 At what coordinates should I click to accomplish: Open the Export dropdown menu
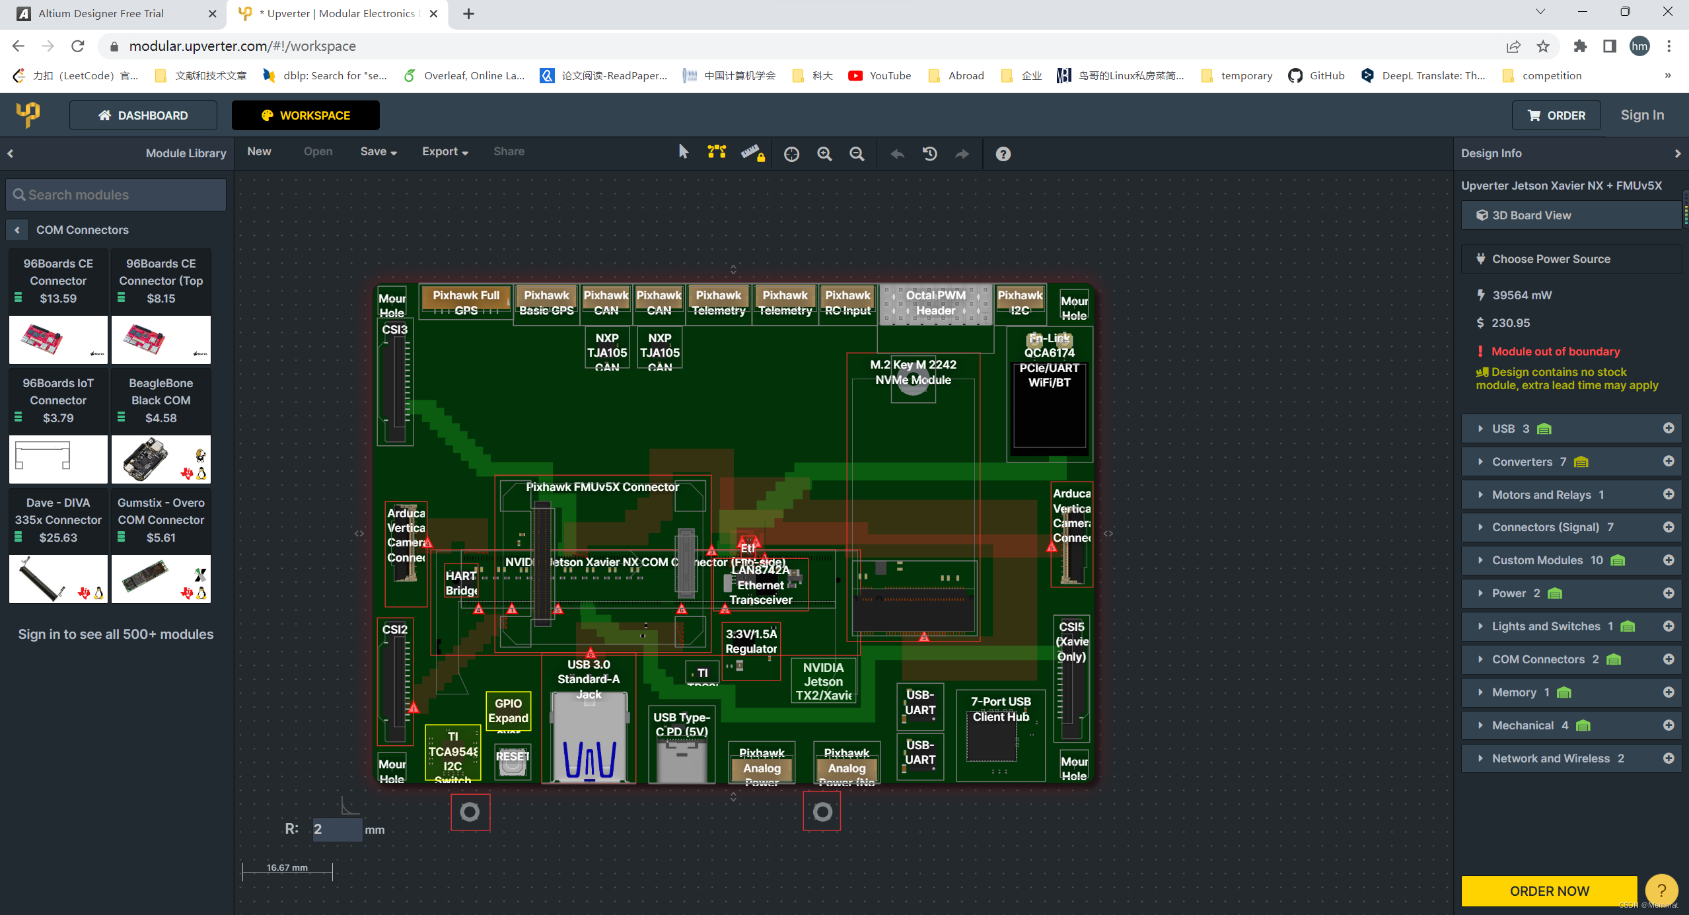pos(445,152)
